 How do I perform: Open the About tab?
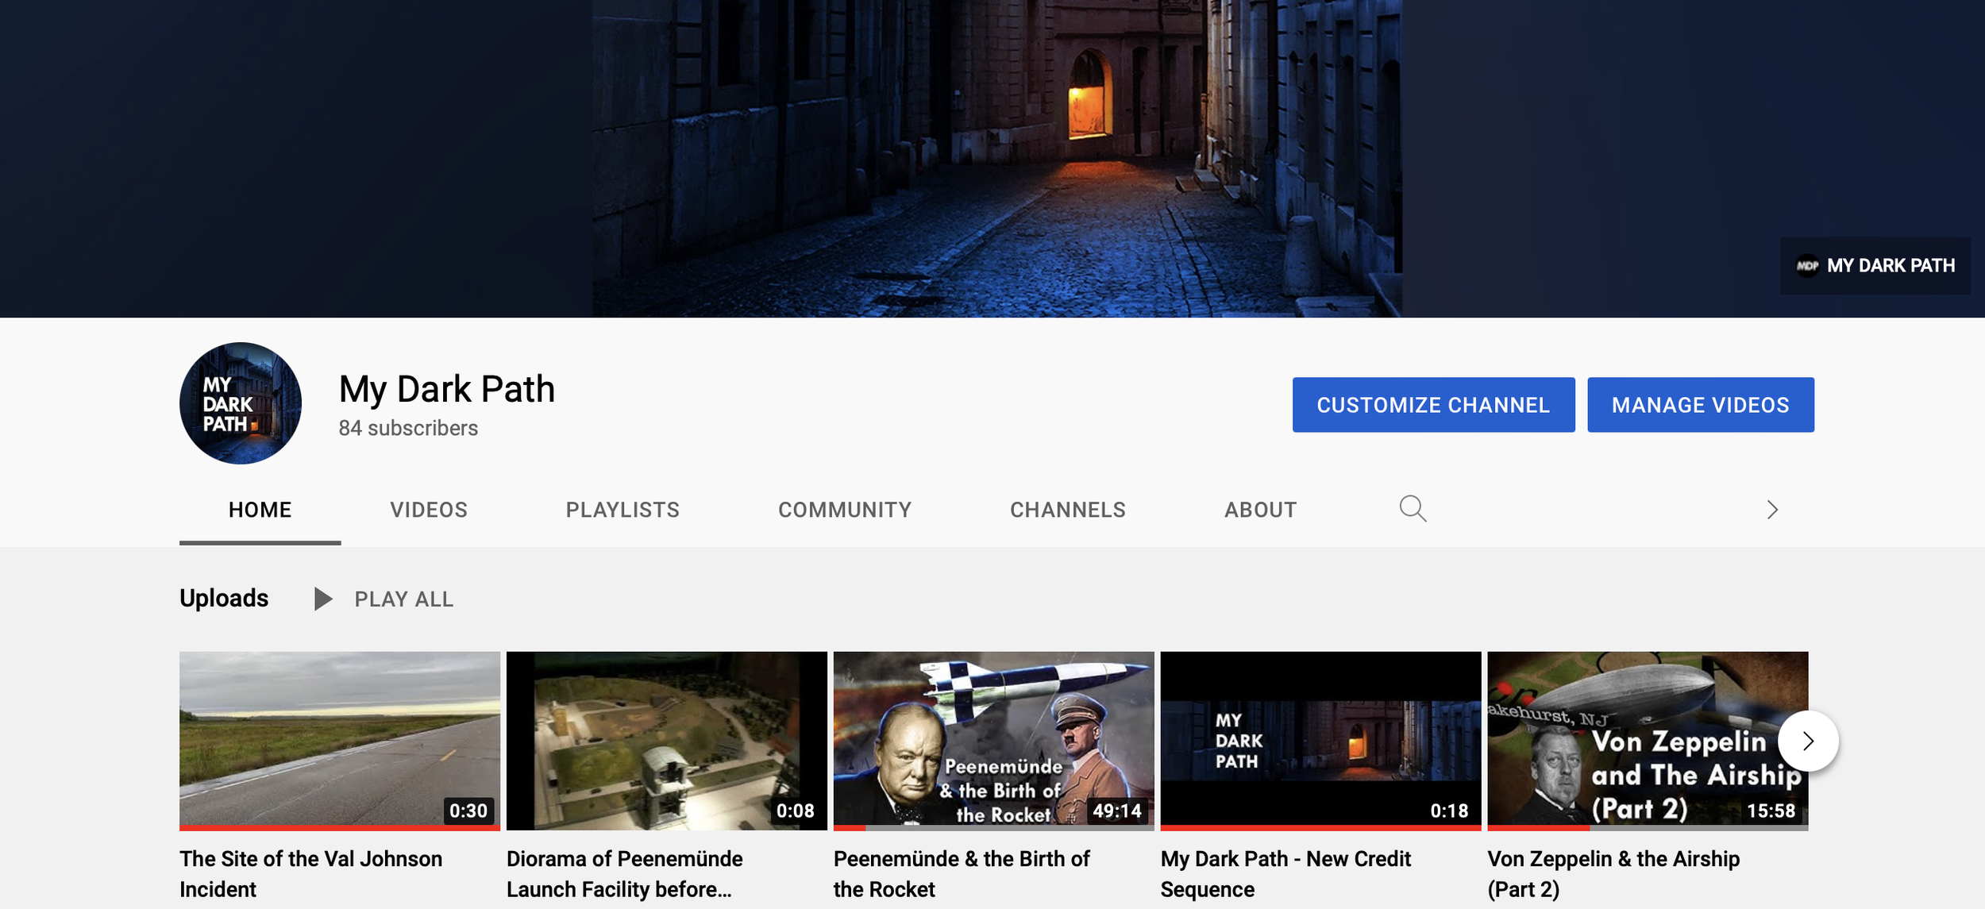tap(1260, 510)
